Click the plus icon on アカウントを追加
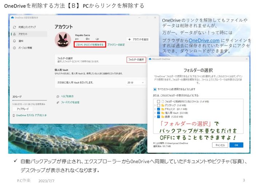Viewport: 262px width, 185px height. (x=130, y=39)
